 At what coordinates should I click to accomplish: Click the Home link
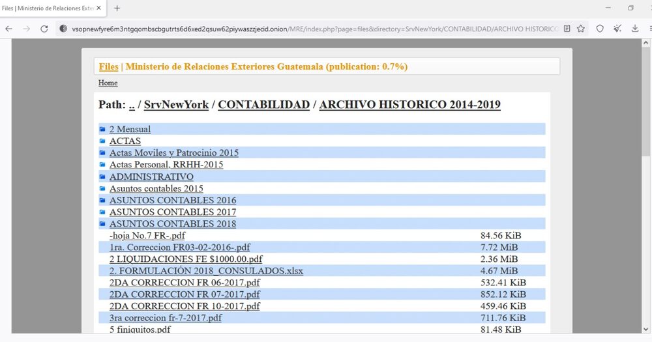point(108,83)
